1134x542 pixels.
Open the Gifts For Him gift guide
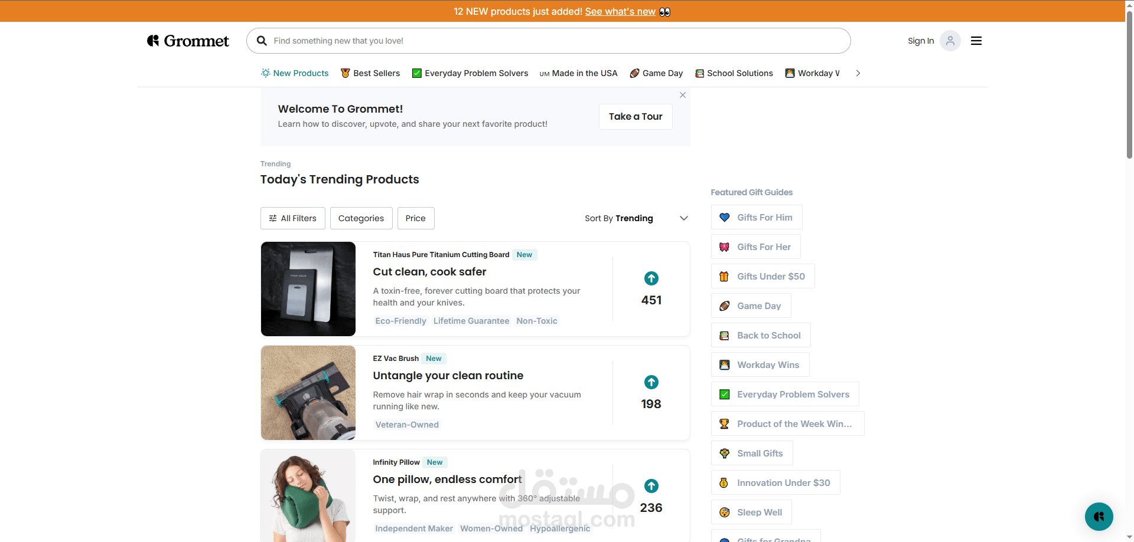coord(757,218)
